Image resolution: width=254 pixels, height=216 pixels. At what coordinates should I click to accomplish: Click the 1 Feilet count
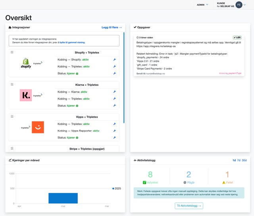[x=227, y=174]
